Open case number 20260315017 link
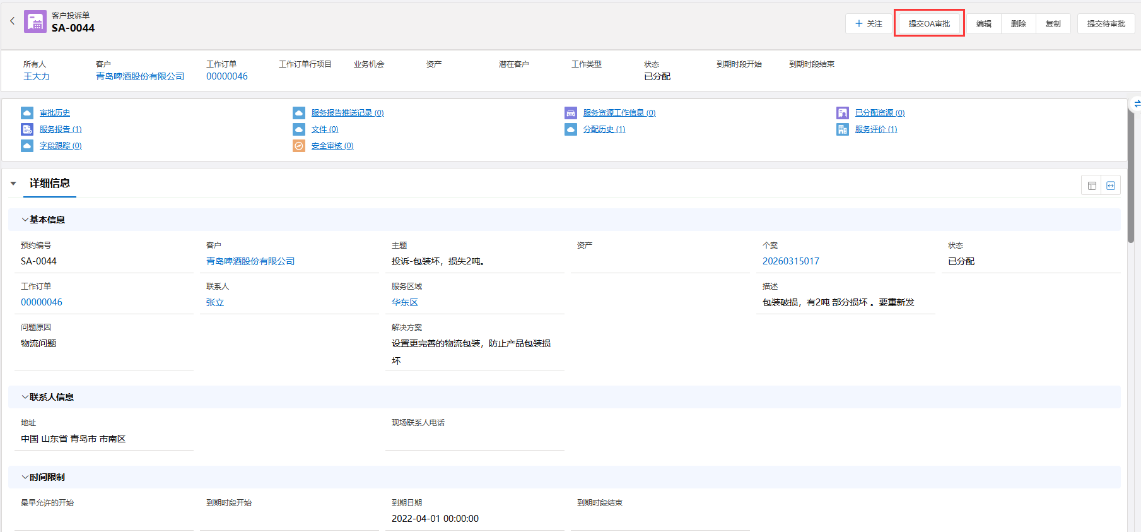This screenshot has height=532, width=1141. [791, 261]
